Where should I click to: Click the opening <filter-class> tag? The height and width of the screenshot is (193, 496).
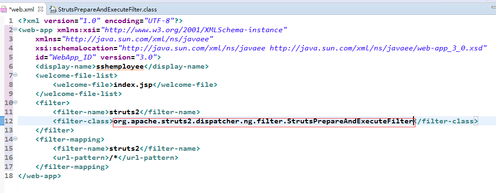coord(83,121)
